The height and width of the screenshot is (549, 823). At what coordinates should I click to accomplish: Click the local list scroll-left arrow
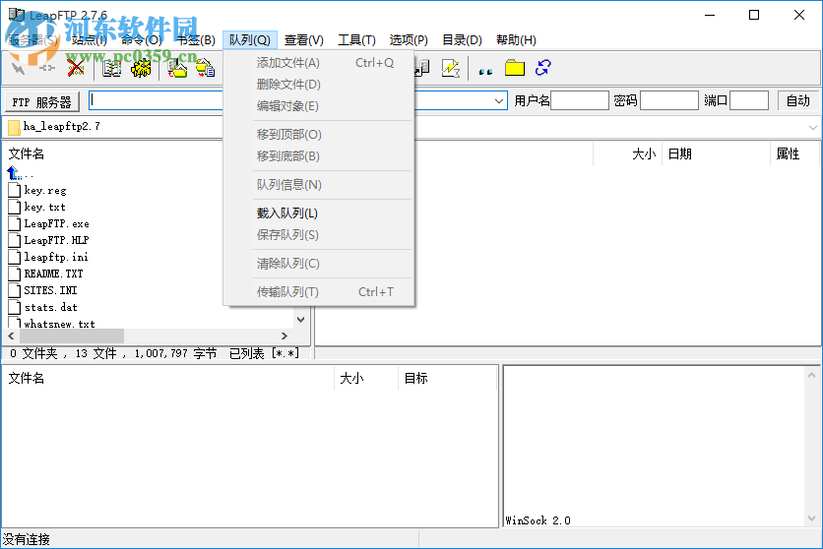[11, 335]
